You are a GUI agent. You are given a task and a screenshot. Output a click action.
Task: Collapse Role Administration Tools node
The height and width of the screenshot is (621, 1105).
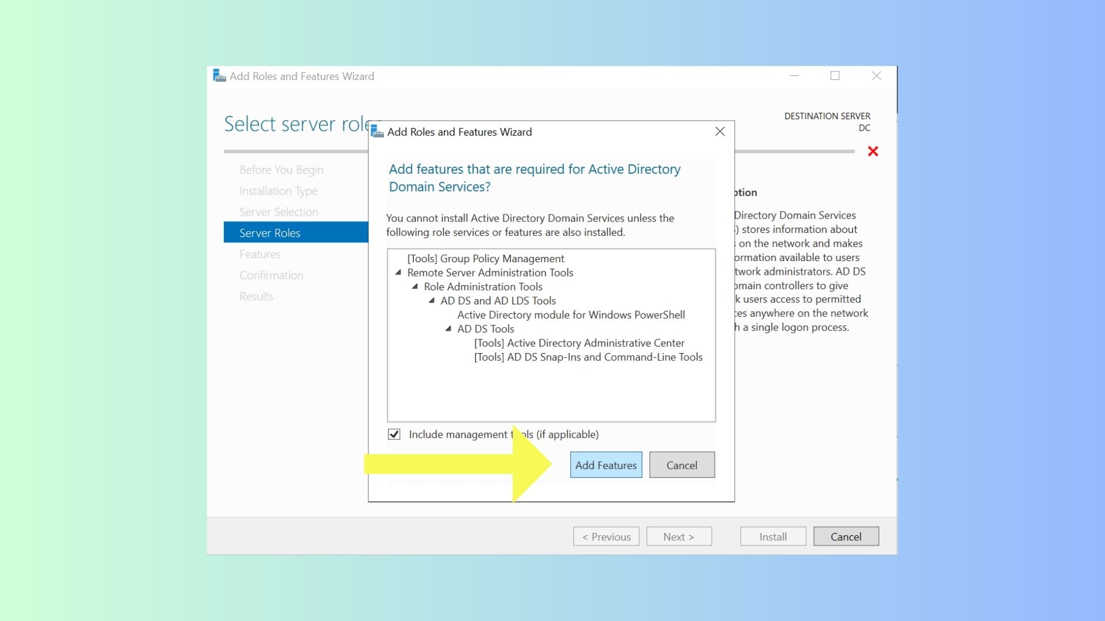click(x=415, y=286)
